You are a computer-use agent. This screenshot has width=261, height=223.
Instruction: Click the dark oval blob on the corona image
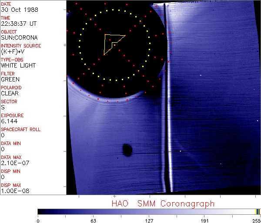[127, 150]
